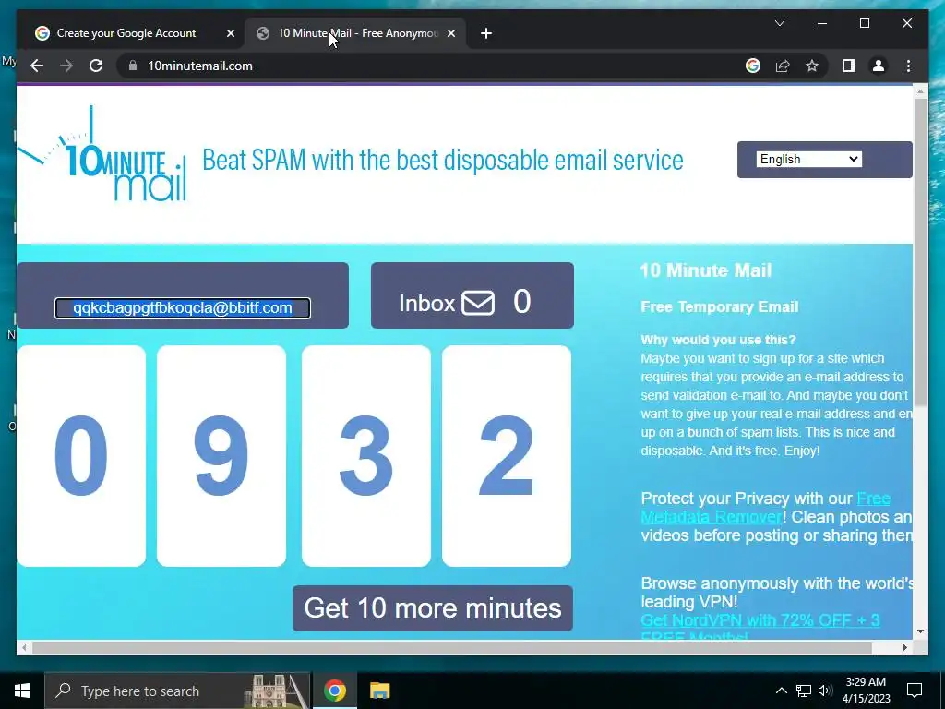This screenshot has width=945, height=709.
Task: Select the 10 Minute Mail tab
Action: tap(357, 33)
